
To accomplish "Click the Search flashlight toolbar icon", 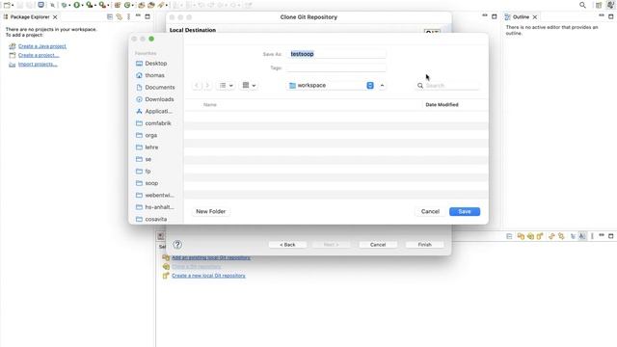I will [161, 5].
